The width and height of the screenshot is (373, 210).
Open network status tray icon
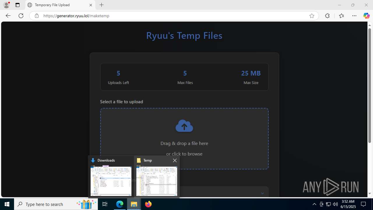328,204
